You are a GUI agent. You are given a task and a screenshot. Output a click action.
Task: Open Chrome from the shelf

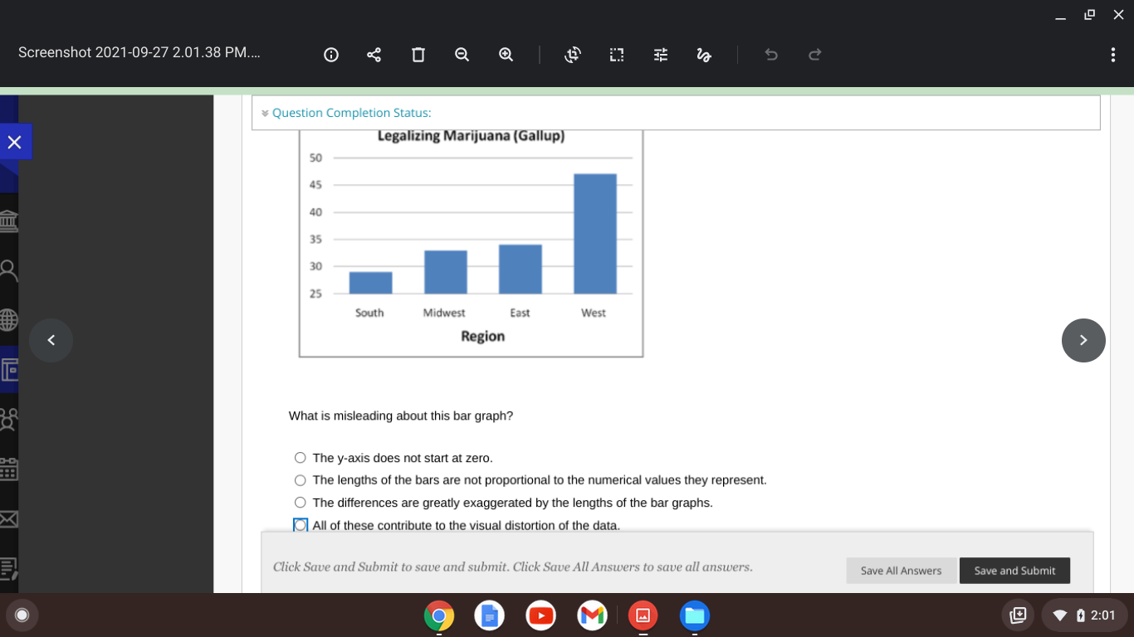pyautogui.click(x=439, y=615)
